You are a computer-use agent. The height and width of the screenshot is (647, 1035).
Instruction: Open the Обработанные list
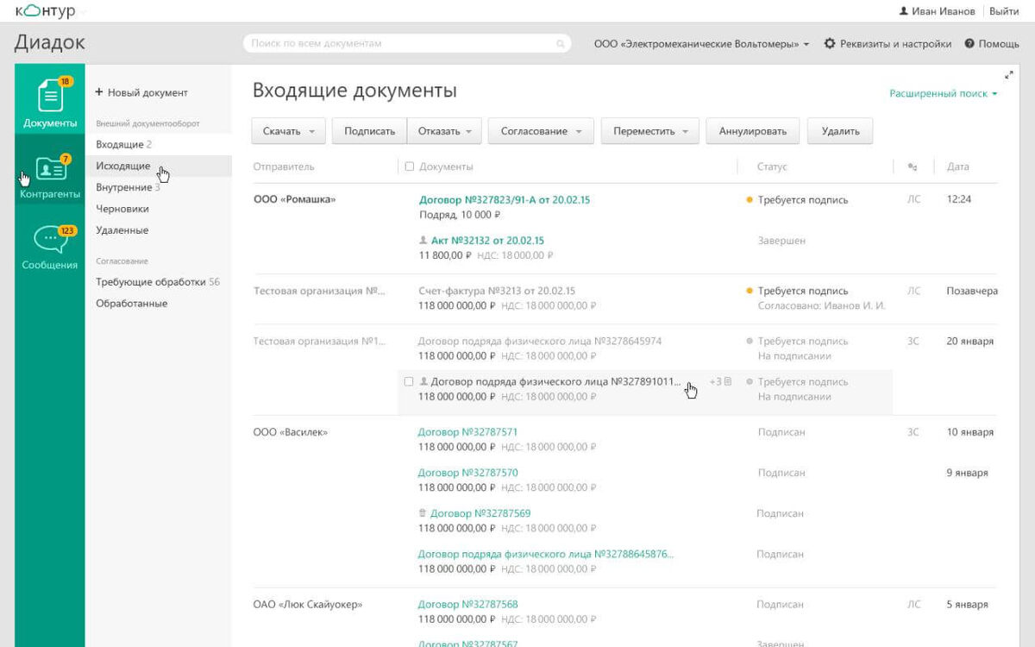click(x=131, y=304)
